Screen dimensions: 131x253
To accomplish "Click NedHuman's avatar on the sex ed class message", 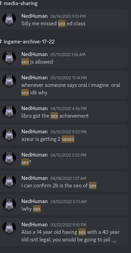I will pyautogui.click(x=9, y=19).
